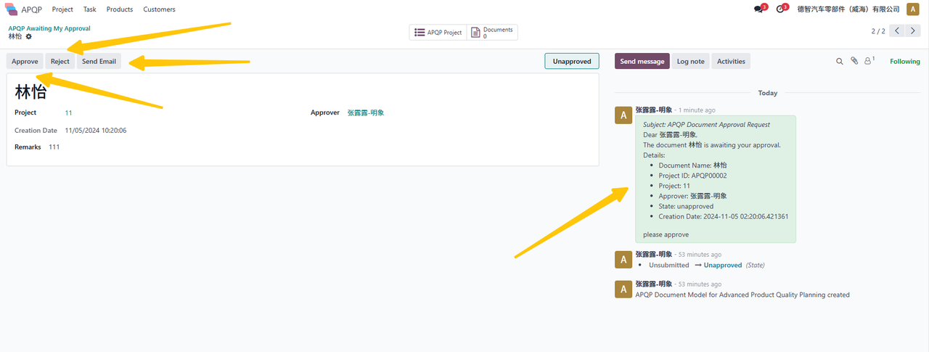Click the user avatar in top bar
Screen dimensions: 929x352
[912, 9]
